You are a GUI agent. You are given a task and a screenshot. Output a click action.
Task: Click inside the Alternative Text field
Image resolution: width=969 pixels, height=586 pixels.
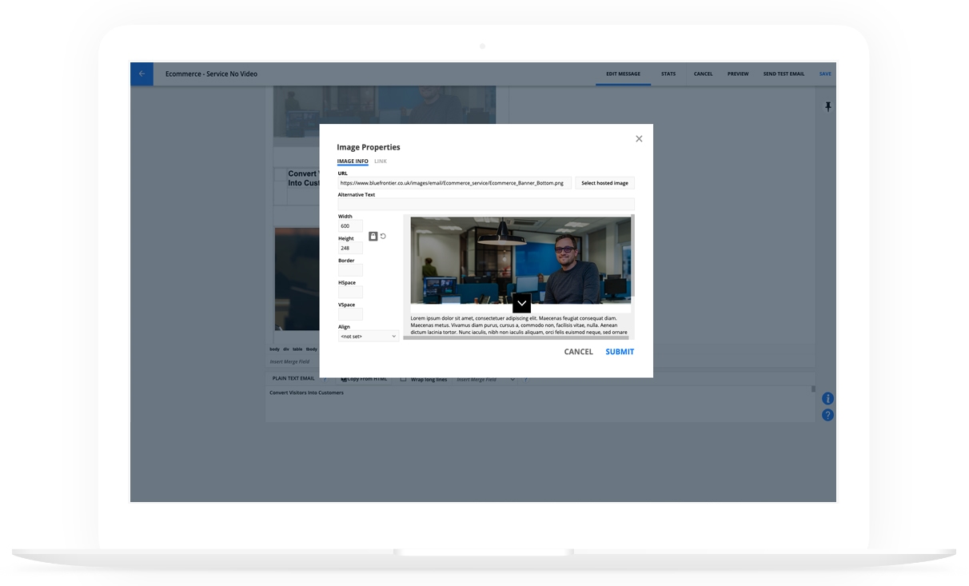coord(486,205)
